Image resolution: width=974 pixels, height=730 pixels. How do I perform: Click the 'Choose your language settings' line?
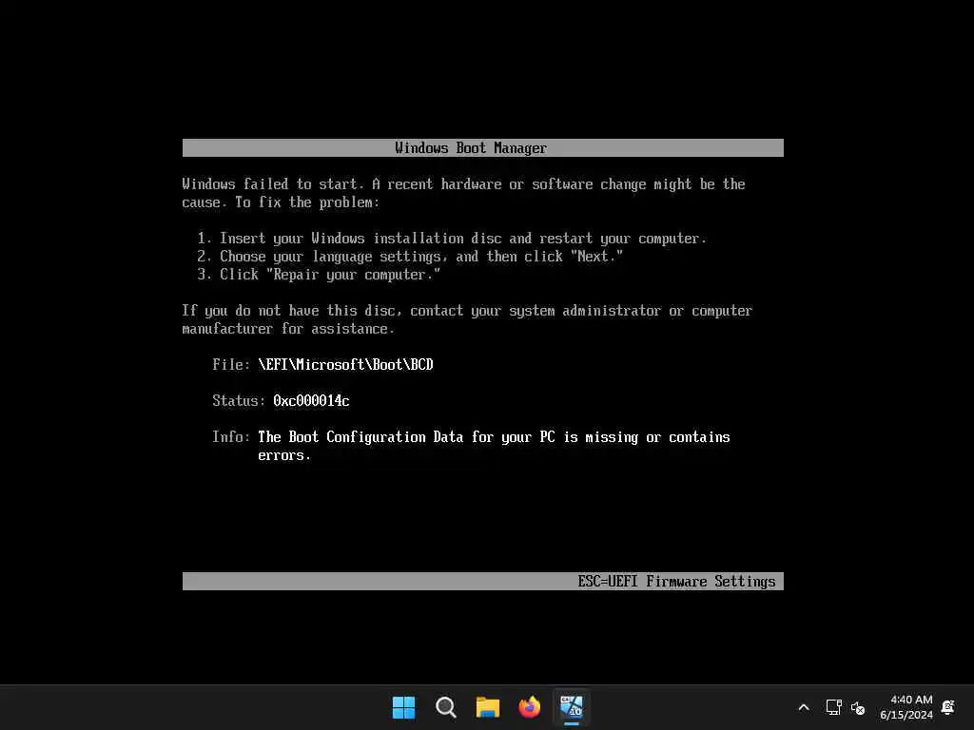(410, 257)
